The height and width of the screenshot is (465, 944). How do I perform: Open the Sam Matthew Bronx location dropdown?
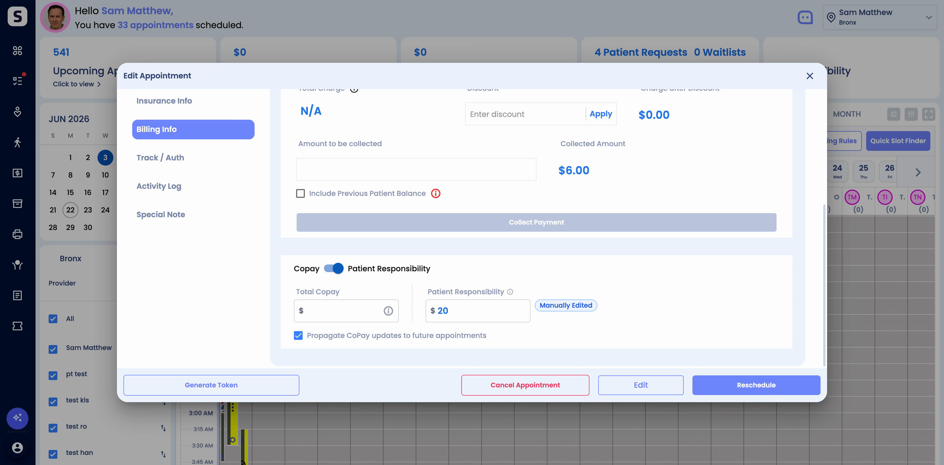point(880,17)
